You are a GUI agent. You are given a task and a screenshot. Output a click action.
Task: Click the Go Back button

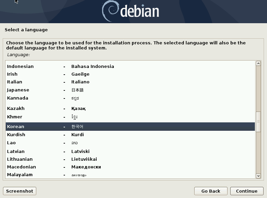(211, 191)
